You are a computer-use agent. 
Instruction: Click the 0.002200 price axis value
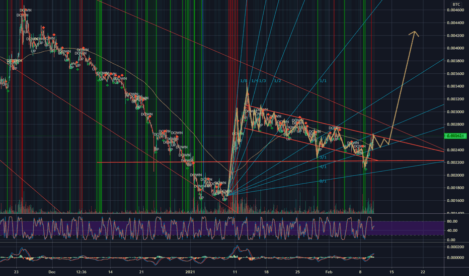[x=455, y=163]
